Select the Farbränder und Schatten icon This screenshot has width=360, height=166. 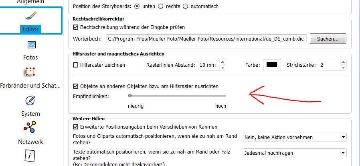(30, 72)
